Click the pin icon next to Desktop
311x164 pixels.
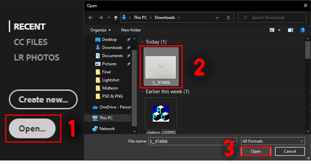tap(129, 40)
